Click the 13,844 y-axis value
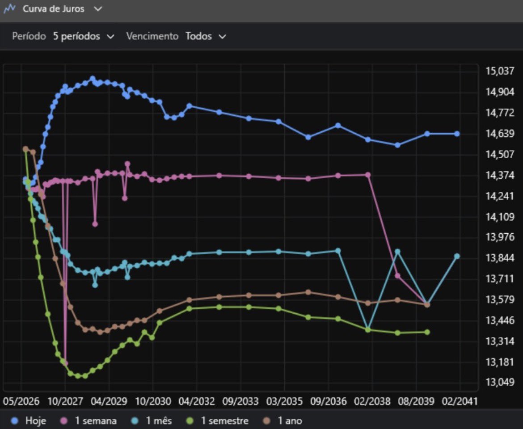The height and width of the screenshot is (429, 523). pos(500,258)
